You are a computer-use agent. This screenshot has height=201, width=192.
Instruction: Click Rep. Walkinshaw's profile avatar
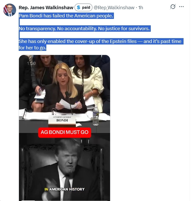pyautogui.click(x=10, y=10)
